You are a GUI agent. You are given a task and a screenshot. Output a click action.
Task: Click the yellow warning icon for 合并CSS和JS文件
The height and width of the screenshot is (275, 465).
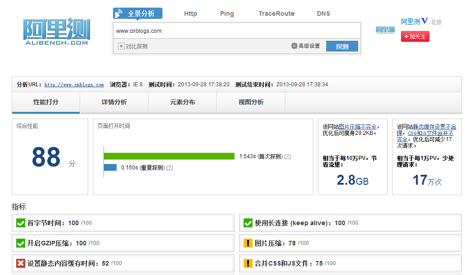248,263
